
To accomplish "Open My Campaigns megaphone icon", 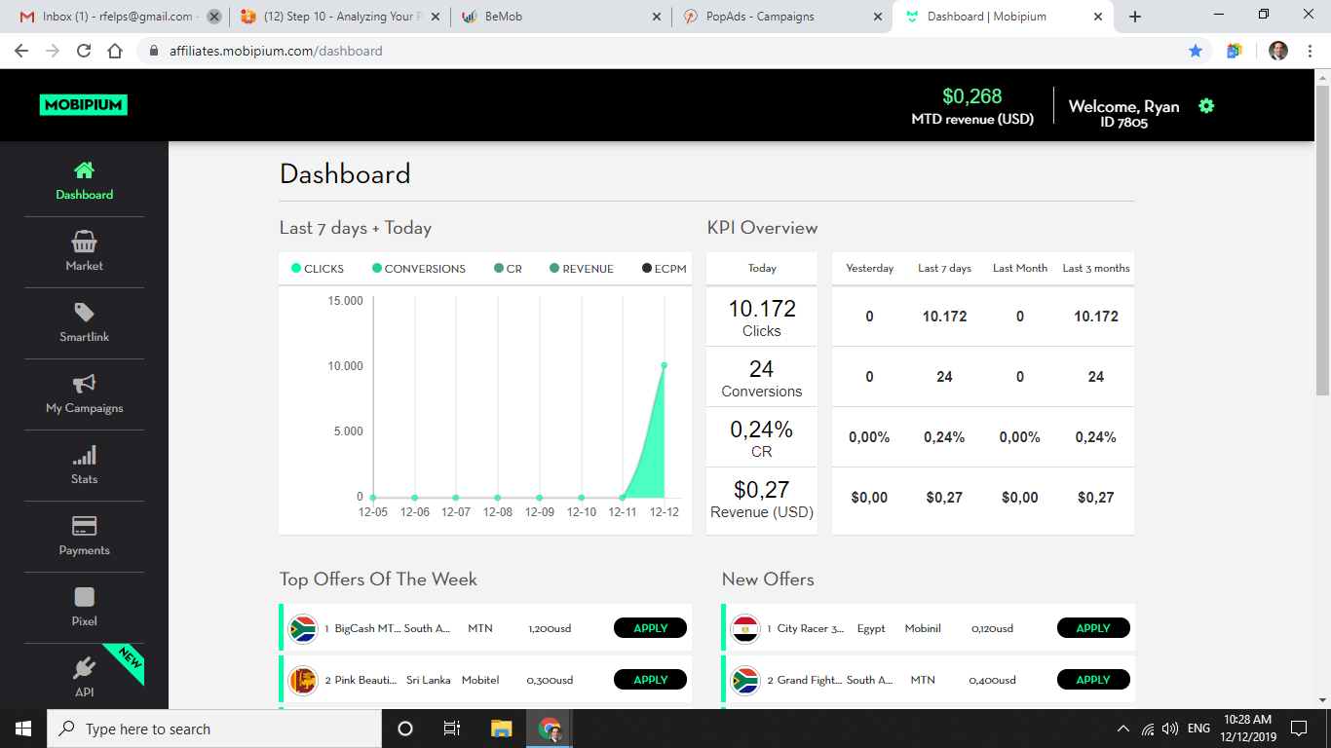I will tap(84, 384).
